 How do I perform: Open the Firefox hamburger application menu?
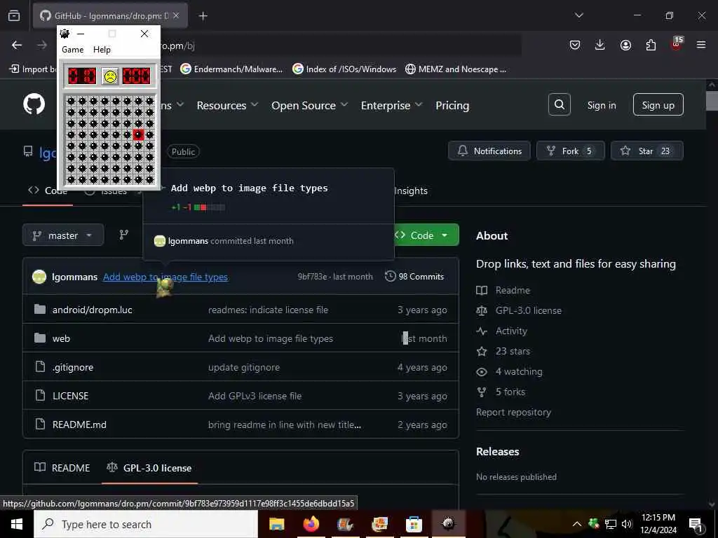pyautogui.click(x=701, y=45)
